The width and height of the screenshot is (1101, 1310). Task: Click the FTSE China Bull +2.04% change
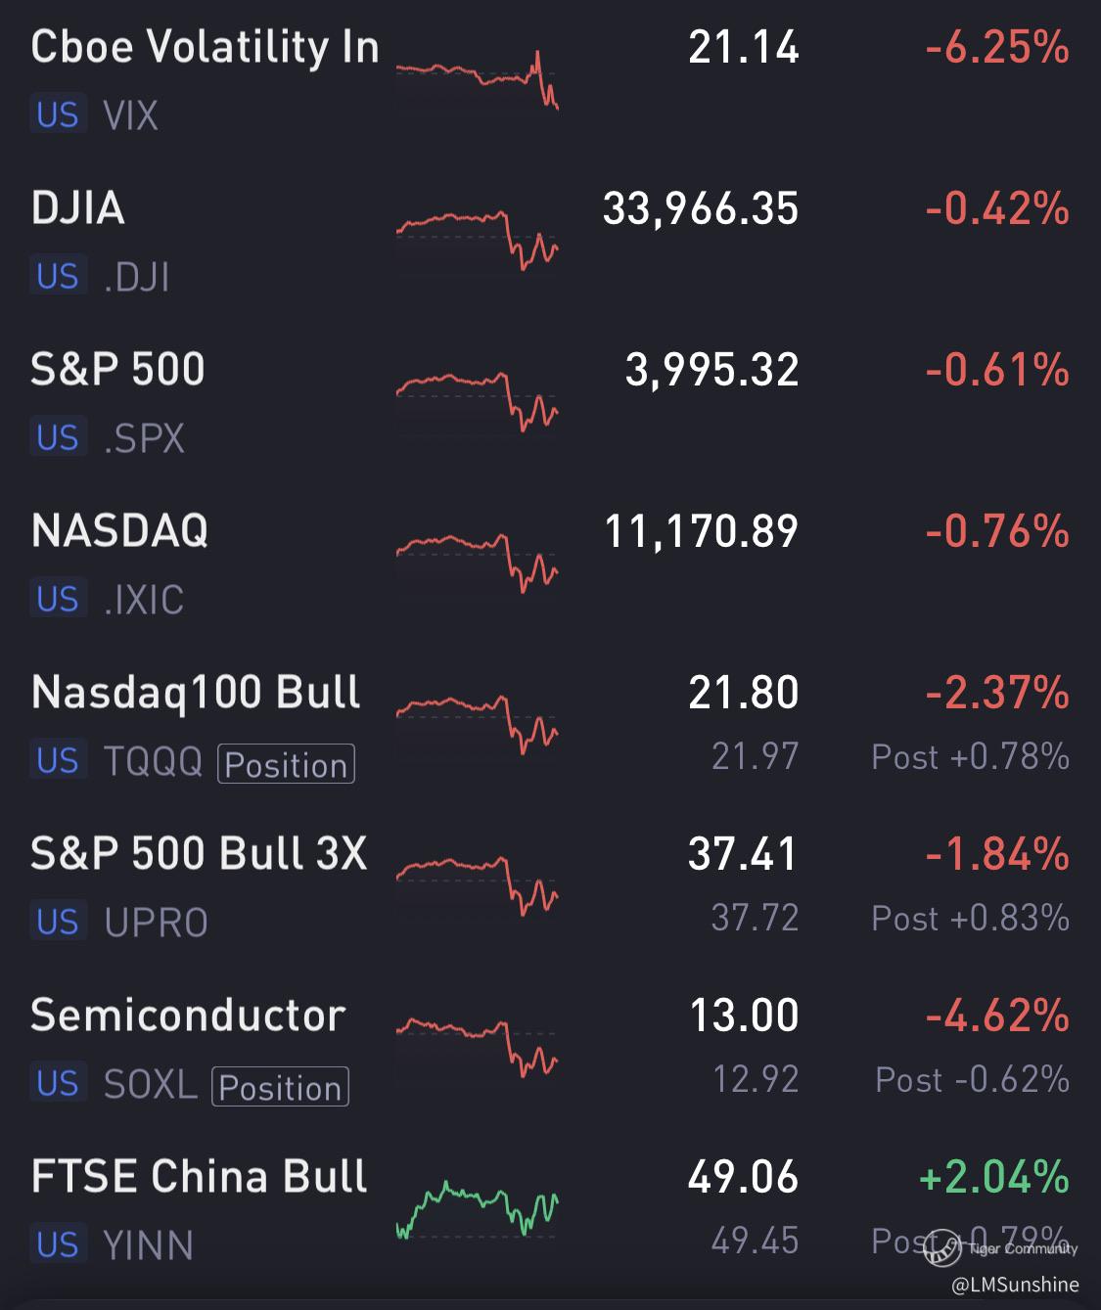pyautogui.click(x=993, y=1176)
